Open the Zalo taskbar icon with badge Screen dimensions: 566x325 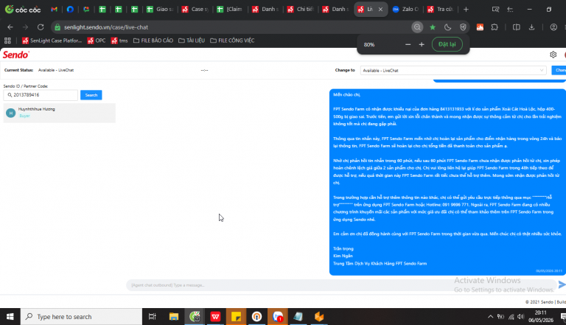(x=278, y=317)
